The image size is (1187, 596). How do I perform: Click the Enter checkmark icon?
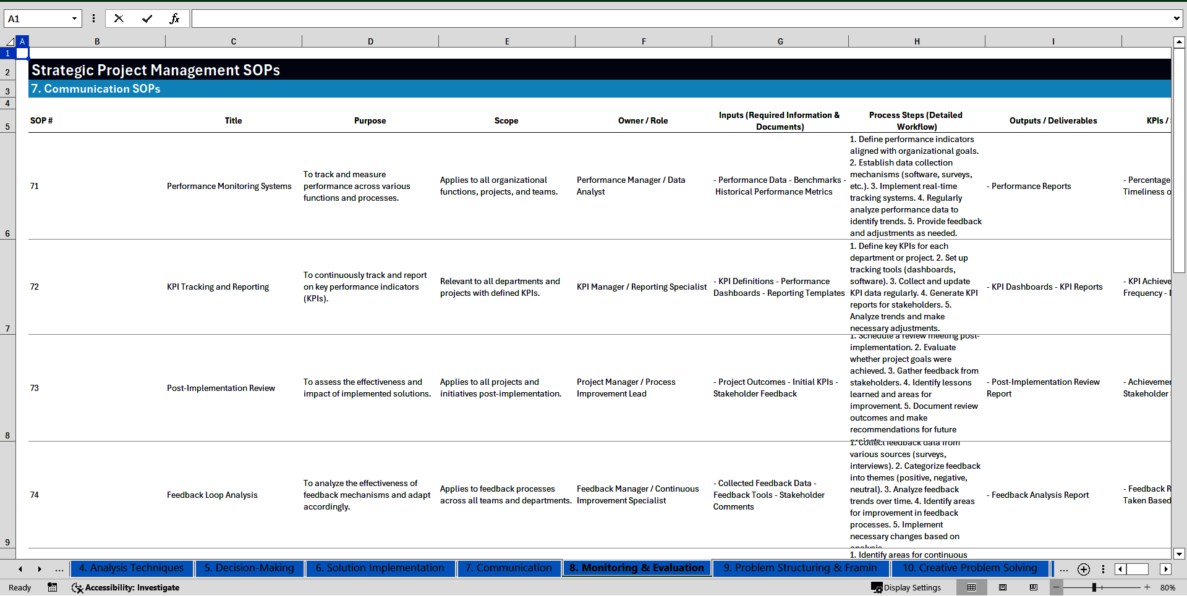pyautogui.click(x=147, y=19)
